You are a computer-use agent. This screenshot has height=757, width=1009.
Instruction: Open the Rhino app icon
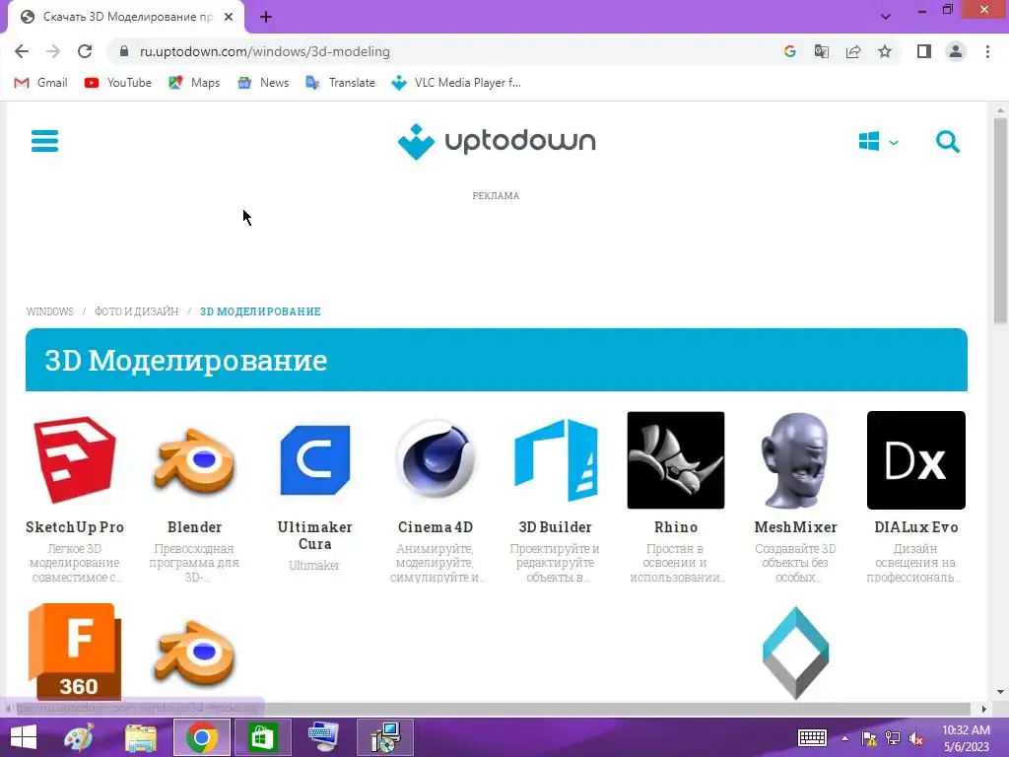pyautogui.click(x=676, y=460)
